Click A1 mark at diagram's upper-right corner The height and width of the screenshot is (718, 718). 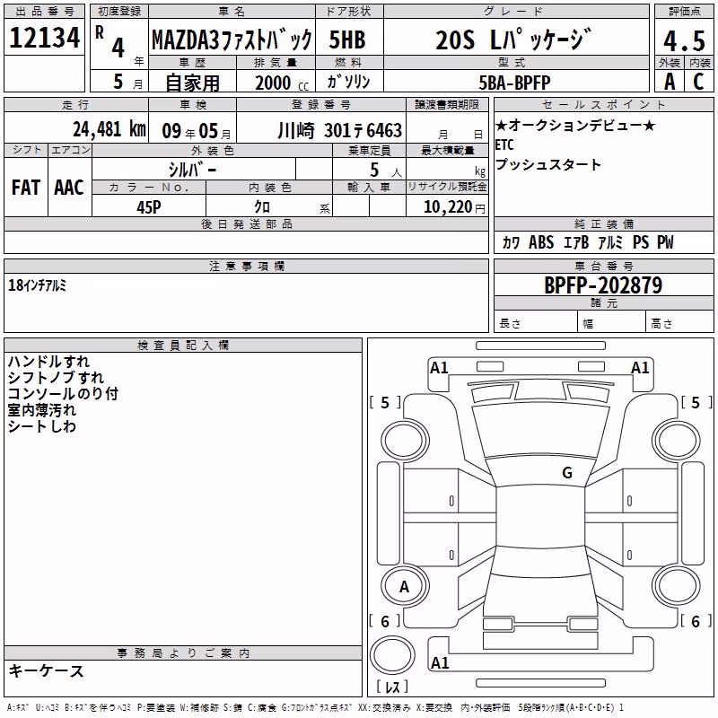click(640, 368)
